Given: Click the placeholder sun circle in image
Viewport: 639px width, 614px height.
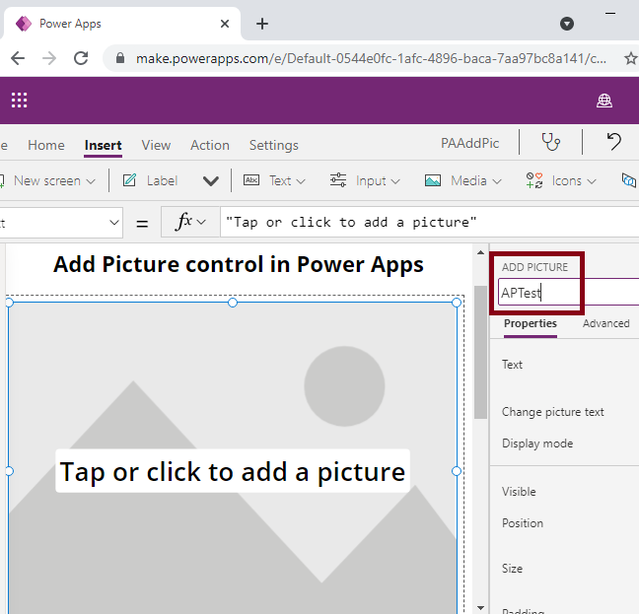Looking at the screenshot, I should point(344,386).
